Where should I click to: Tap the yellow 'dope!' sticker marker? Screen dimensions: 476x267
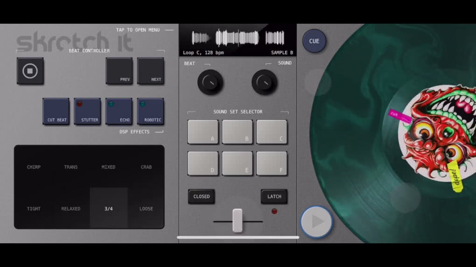455,177
